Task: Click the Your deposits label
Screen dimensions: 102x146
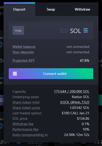Action: [x=23, y=52]
